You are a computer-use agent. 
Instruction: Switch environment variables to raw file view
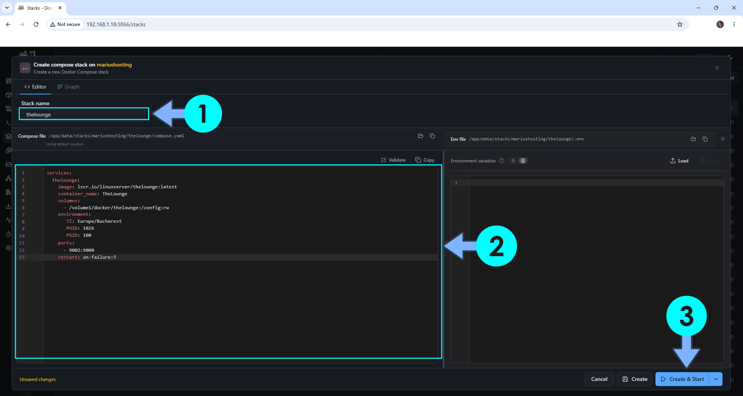[523, 161]
